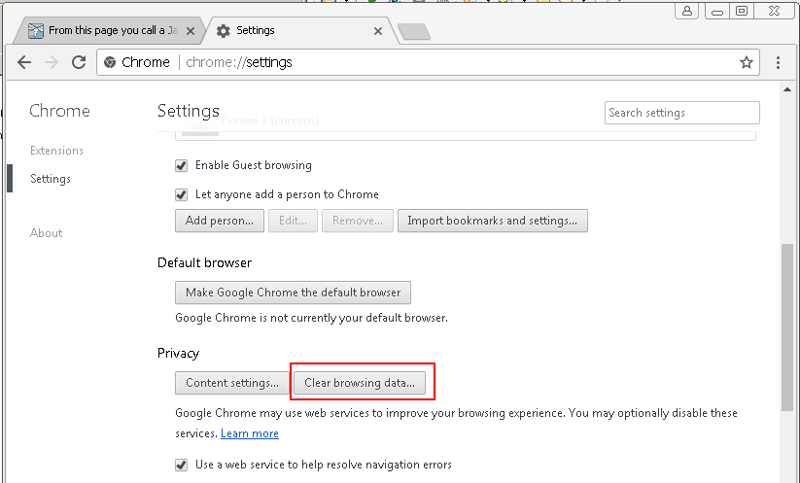Screen dimensions: 800x483
Task: Click the disabled forward arrow
Action: [x=52, y=62]
